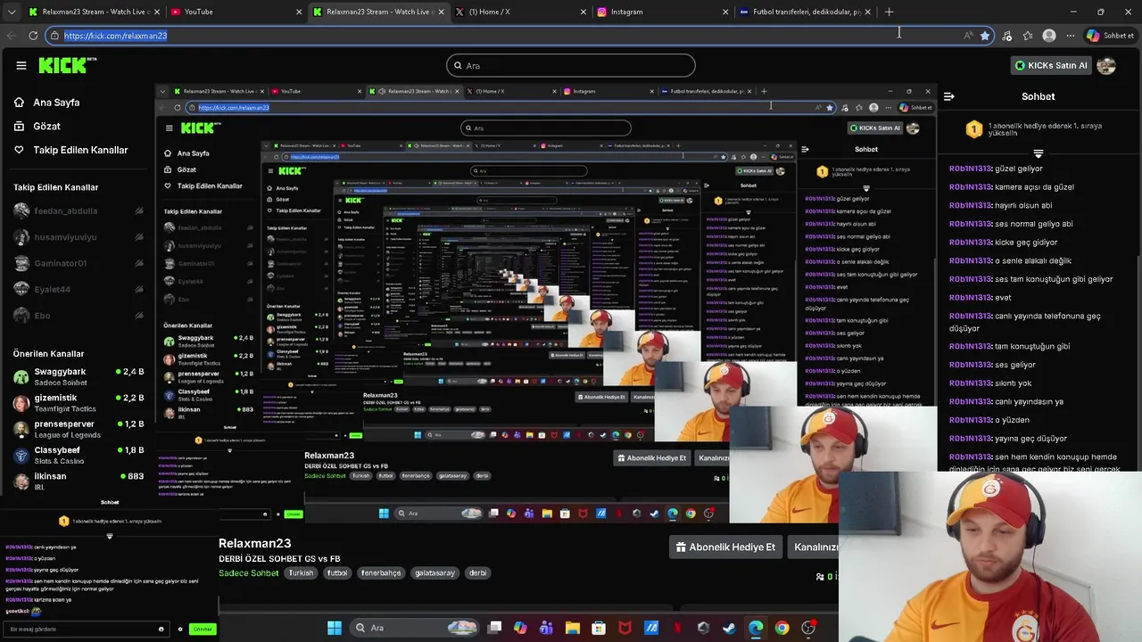Open the Edge three-dot settings menu
1142x642 pixels.
(1070, 36)
